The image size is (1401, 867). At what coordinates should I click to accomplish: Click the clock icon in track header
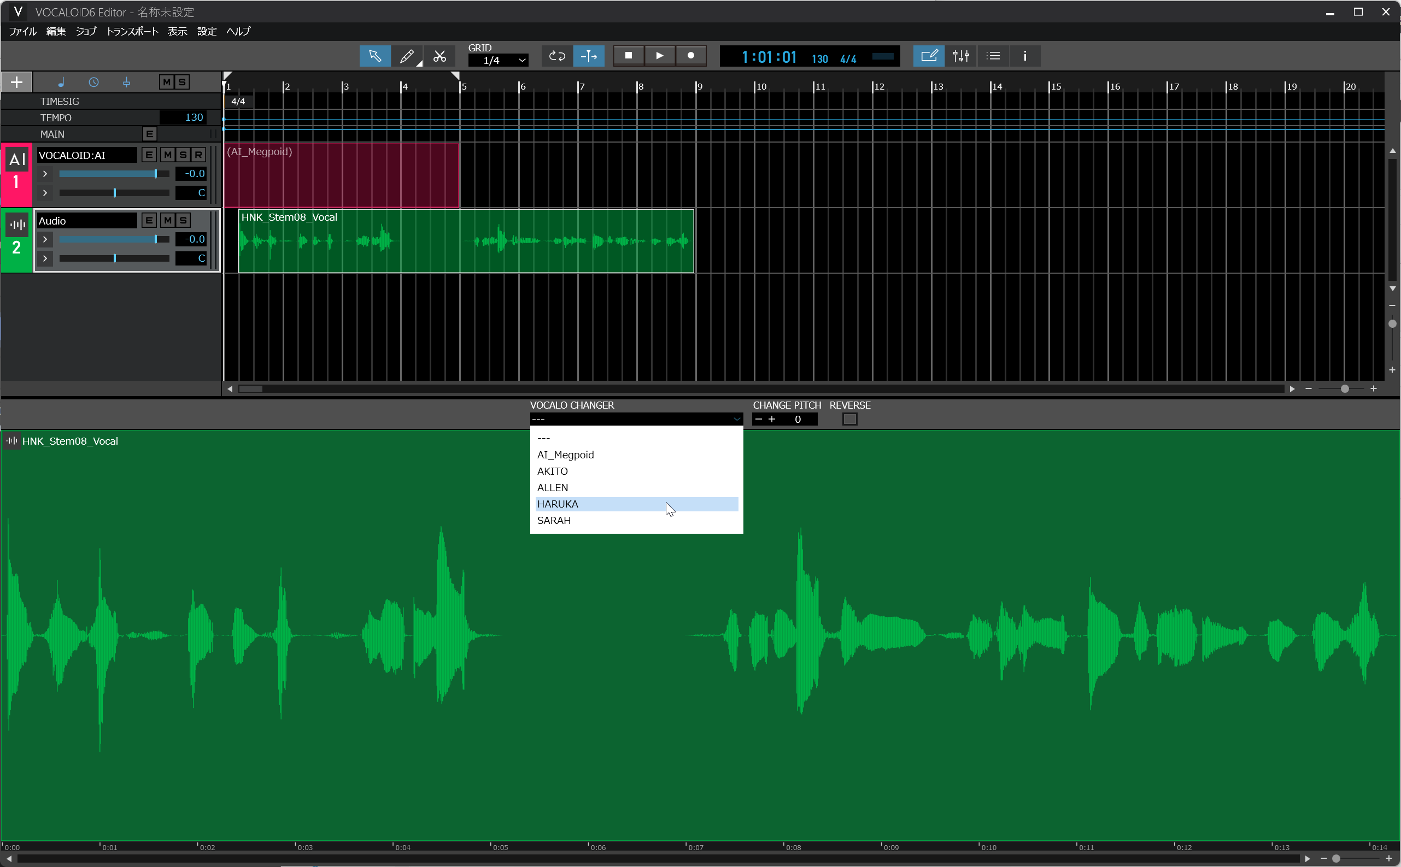(x=93, y=82)
